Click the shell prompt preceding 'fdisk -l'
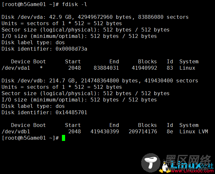Screen dimensions: 215x174 pyautogui.click(x=30, y=4)
